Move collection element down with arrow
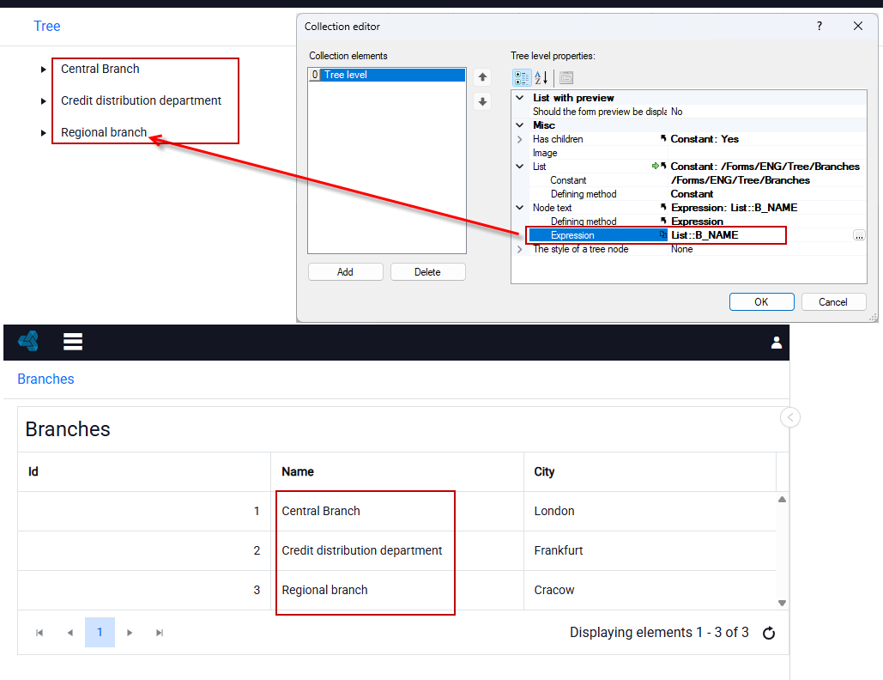 482,102
